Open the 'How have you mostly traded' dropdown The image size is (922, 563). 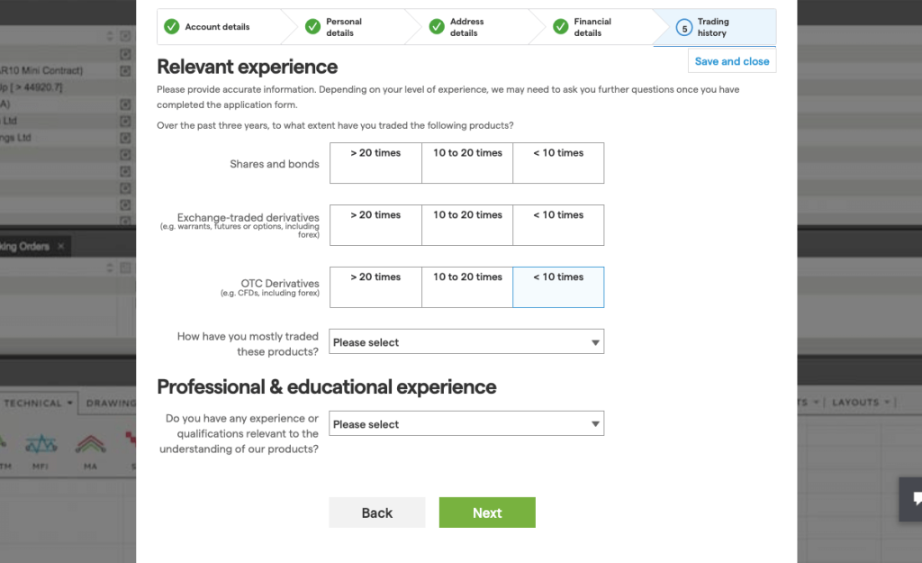coord(466,342)
